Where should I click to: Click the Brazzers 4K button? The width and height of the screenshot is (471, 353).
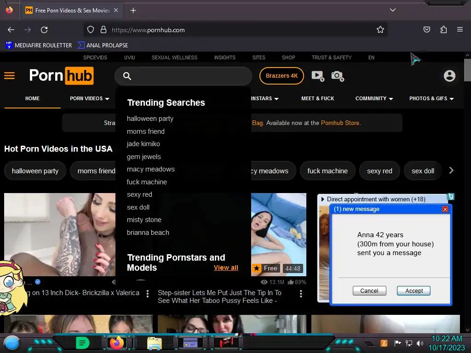click(281, 76)
